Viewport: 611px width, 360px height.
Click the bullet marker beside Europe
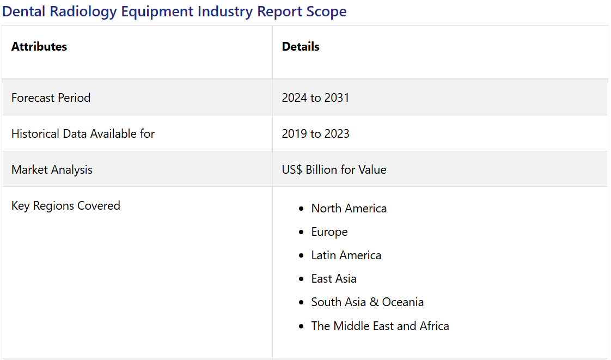point(301,232)
